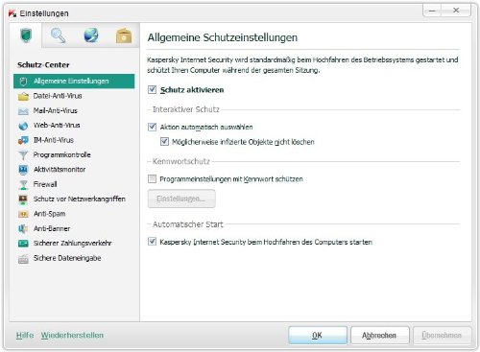Go to Web-Anti-Virus settings
The height and width of the screenshot is (352, 480).
click(57, 126)
